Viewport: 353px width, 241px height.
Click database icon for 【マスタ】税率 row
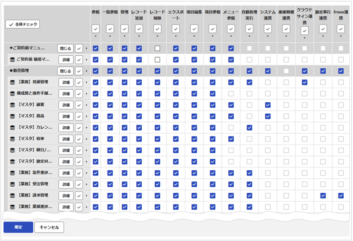click(x=13, y=139)
